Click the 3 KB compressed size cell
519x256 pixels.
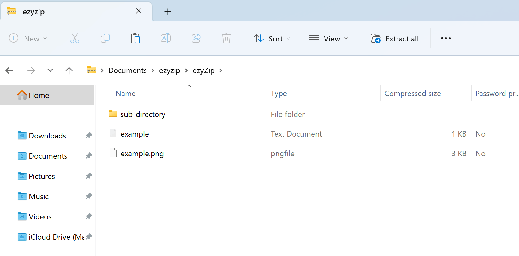pos(459,154)
